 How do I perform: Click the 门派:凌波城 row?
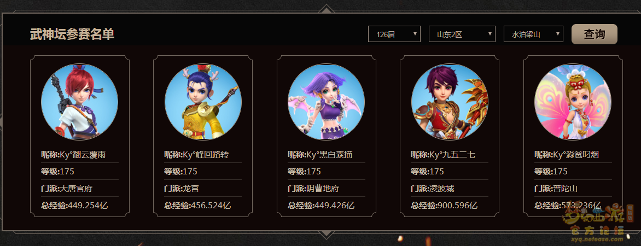(x=450, y=189)
